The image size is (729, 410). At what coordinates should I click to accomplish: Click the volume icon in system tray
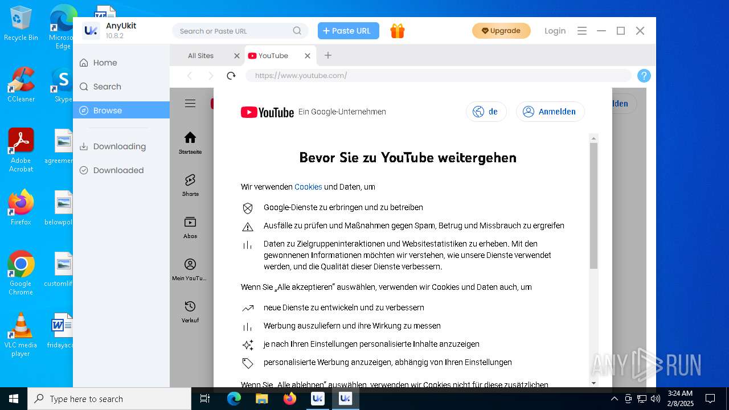[656, 399]
